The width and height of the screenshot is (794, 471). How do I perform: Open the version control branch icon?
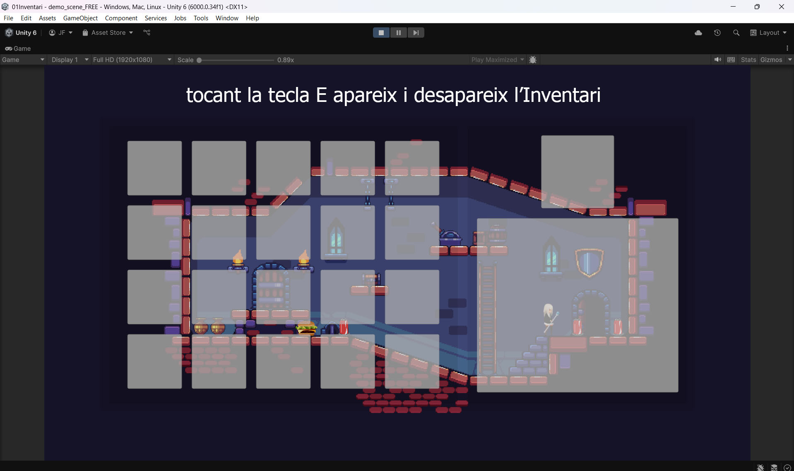(147, 33)
